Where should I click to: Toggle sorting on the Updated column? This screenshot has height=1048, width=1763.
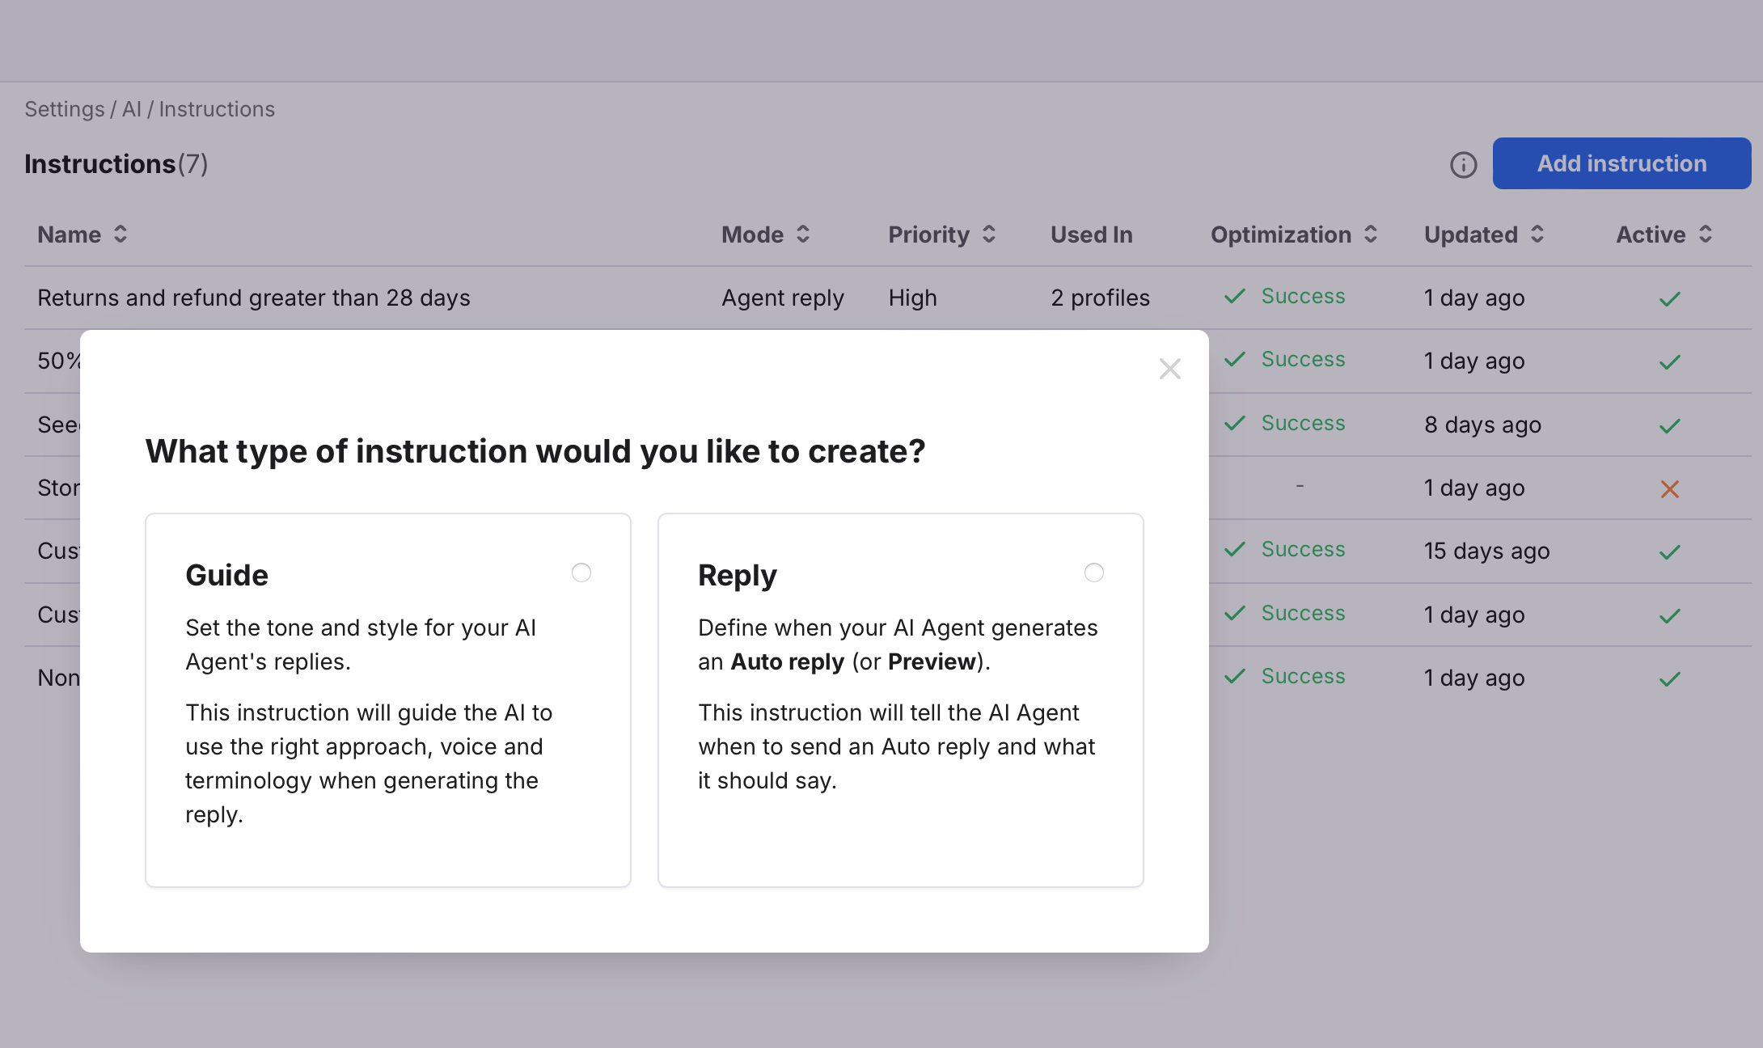pos(1537,235)
